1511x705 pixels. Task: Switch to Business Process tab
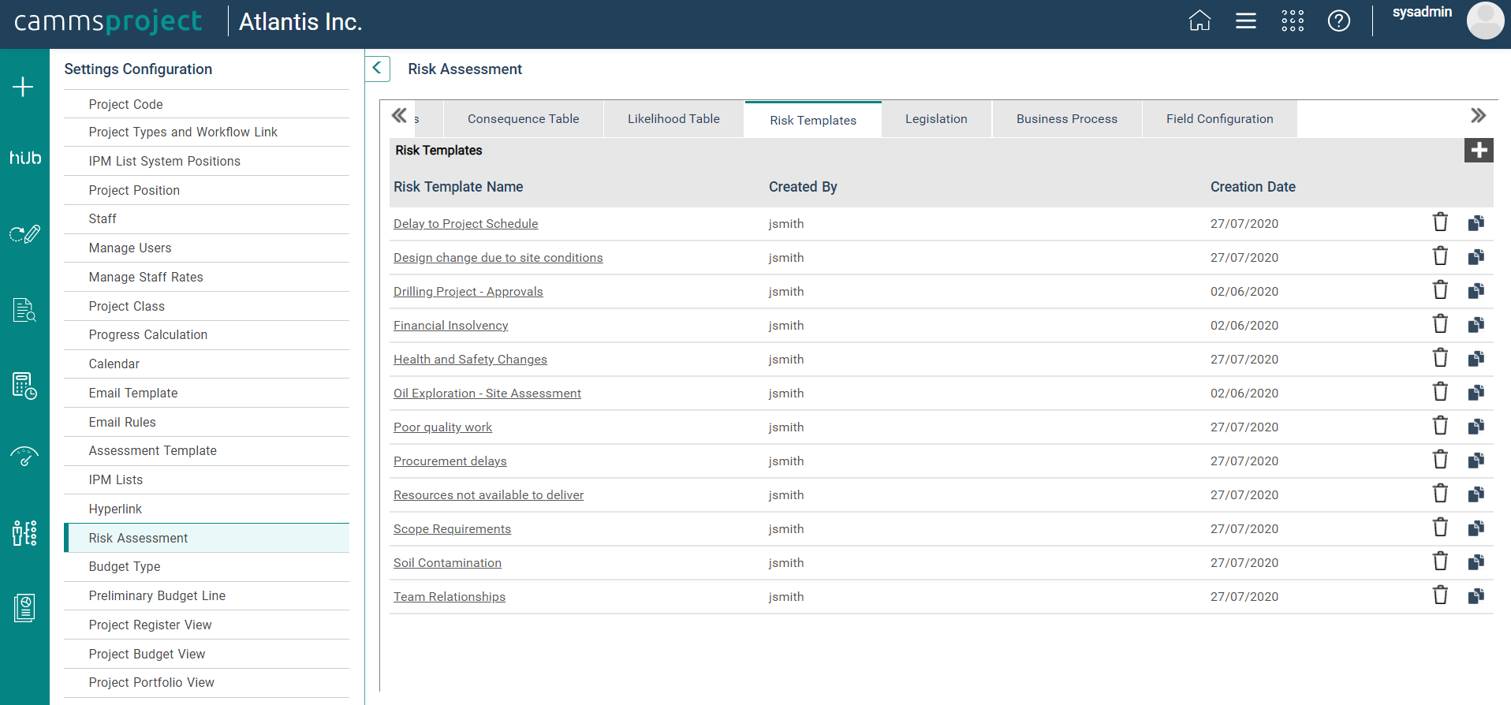pyautogui.click(x=1067, y=119)
